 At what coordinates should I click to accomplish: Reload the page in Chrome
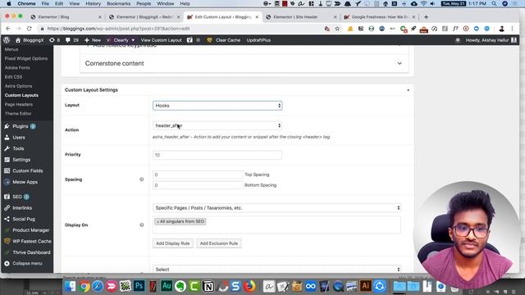pyautogui.click(x=30, y=29)
